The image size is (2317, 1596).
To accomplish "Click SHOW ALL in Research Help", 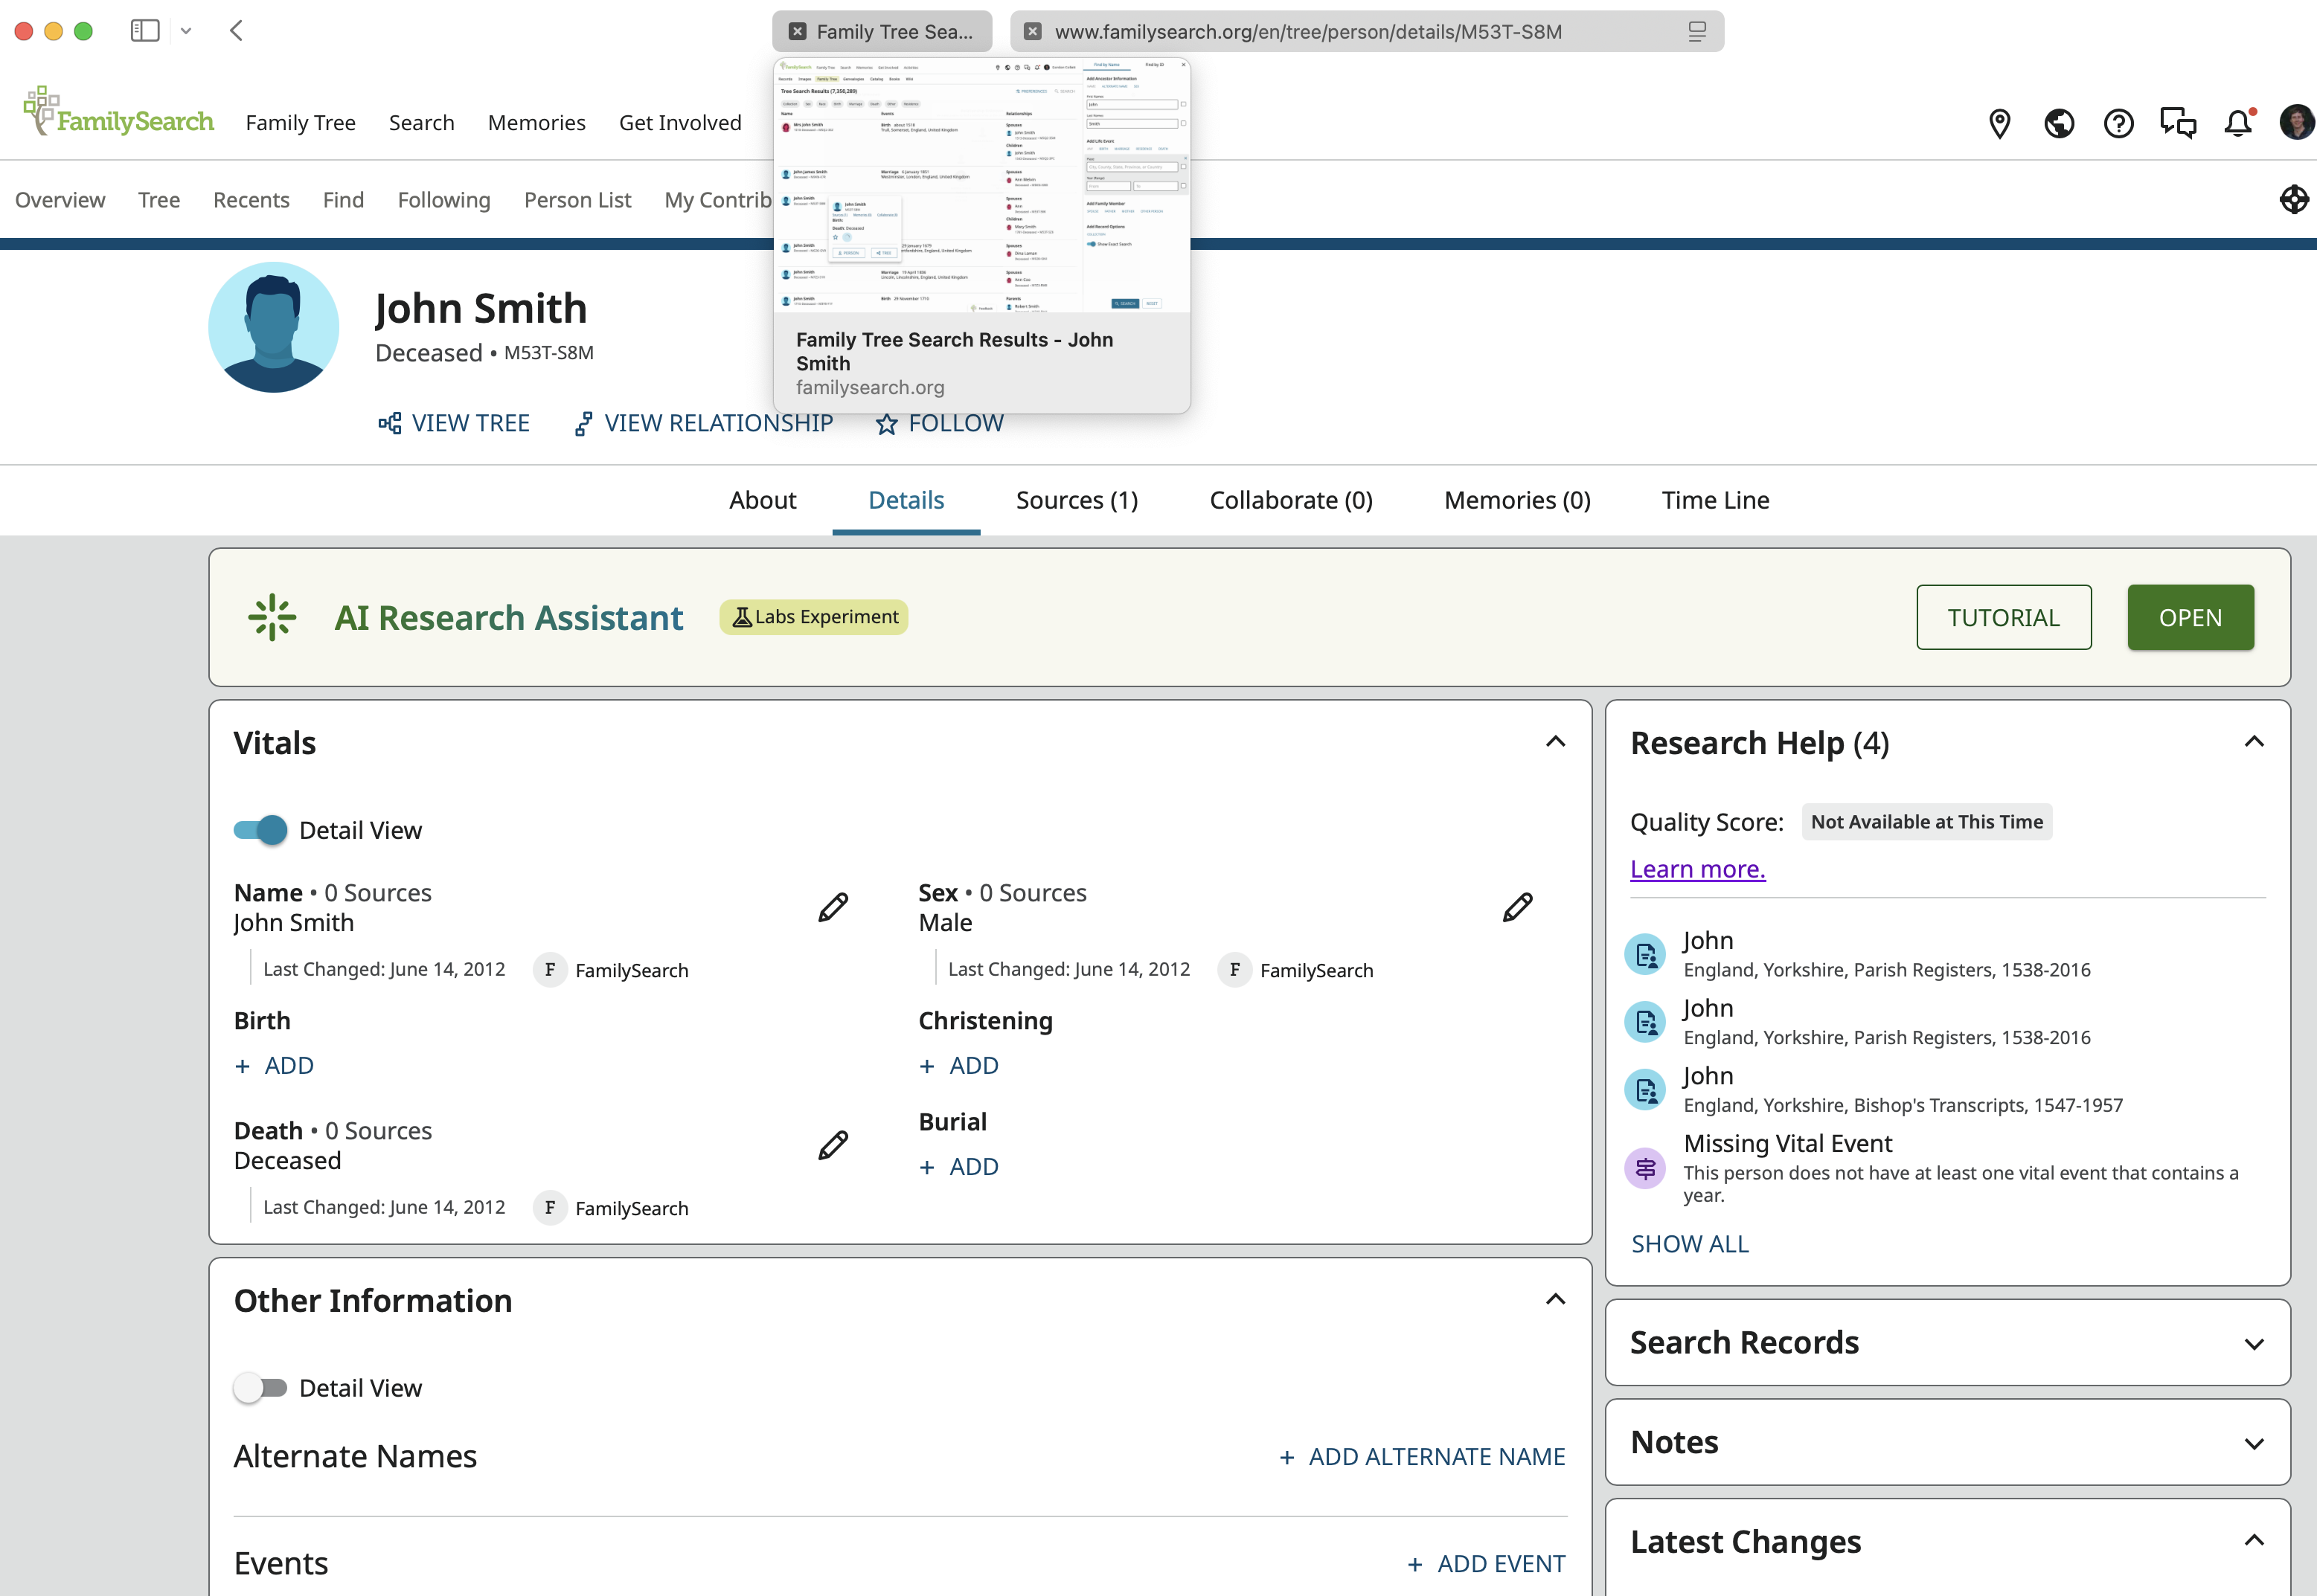I will [1689, 1244].
